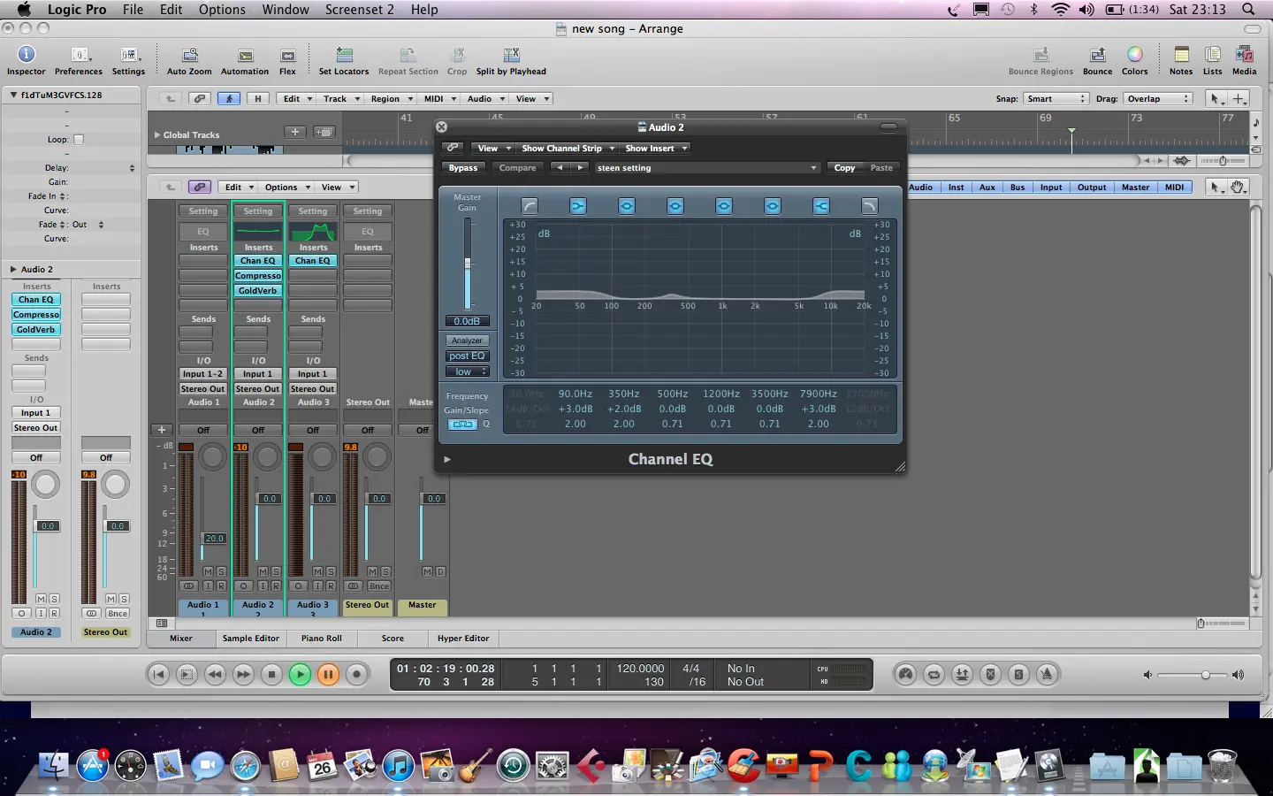Switch to the Piano Roll tab
Screen dimensions: 1273x796
click(x=321, y=639)
